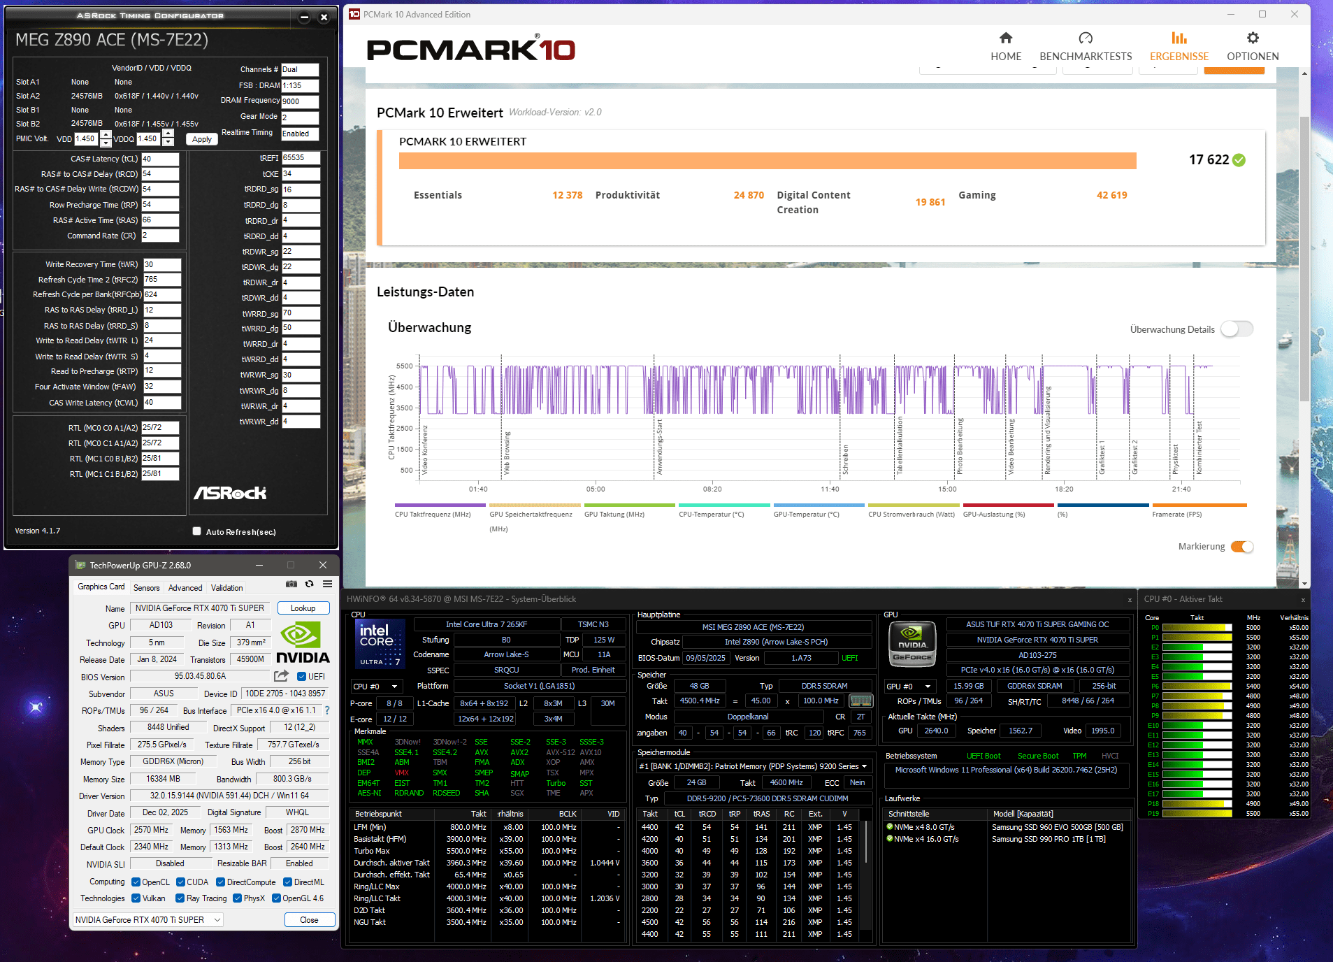Open the Validation tab in GPU-Z
This screenshot has height=962, width=1333.
pos(226,587)
